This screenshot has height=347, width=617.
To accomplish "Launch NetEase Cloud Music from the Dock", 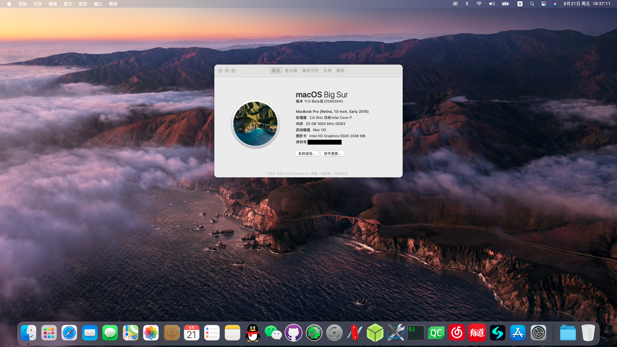I will [457, 333].
